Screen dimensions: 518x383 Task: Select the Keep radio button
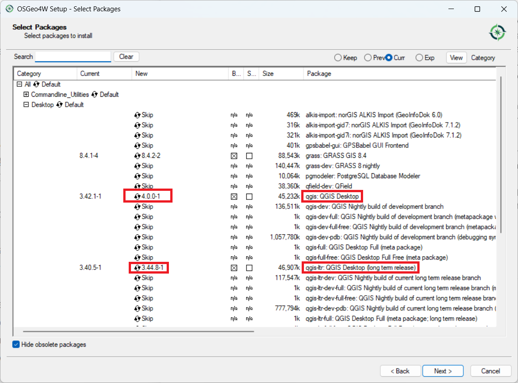(x=338, y=58)
